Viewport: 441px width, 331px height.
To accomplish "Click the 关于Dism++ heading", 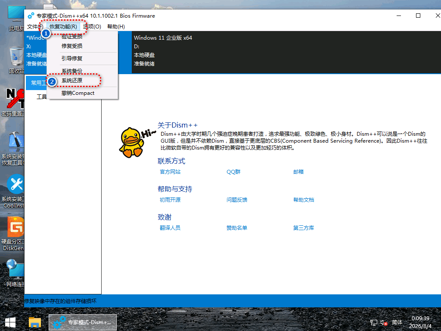I will click(177, 125).
